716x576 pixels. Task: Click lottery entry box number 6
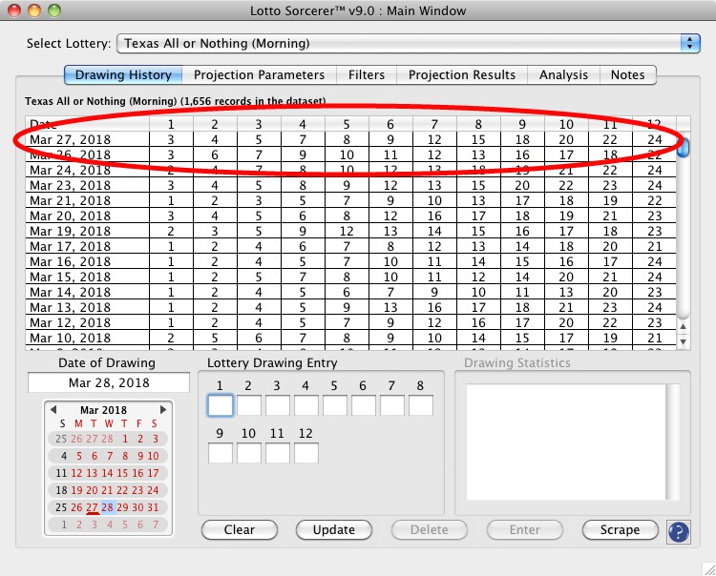[364, 405]
